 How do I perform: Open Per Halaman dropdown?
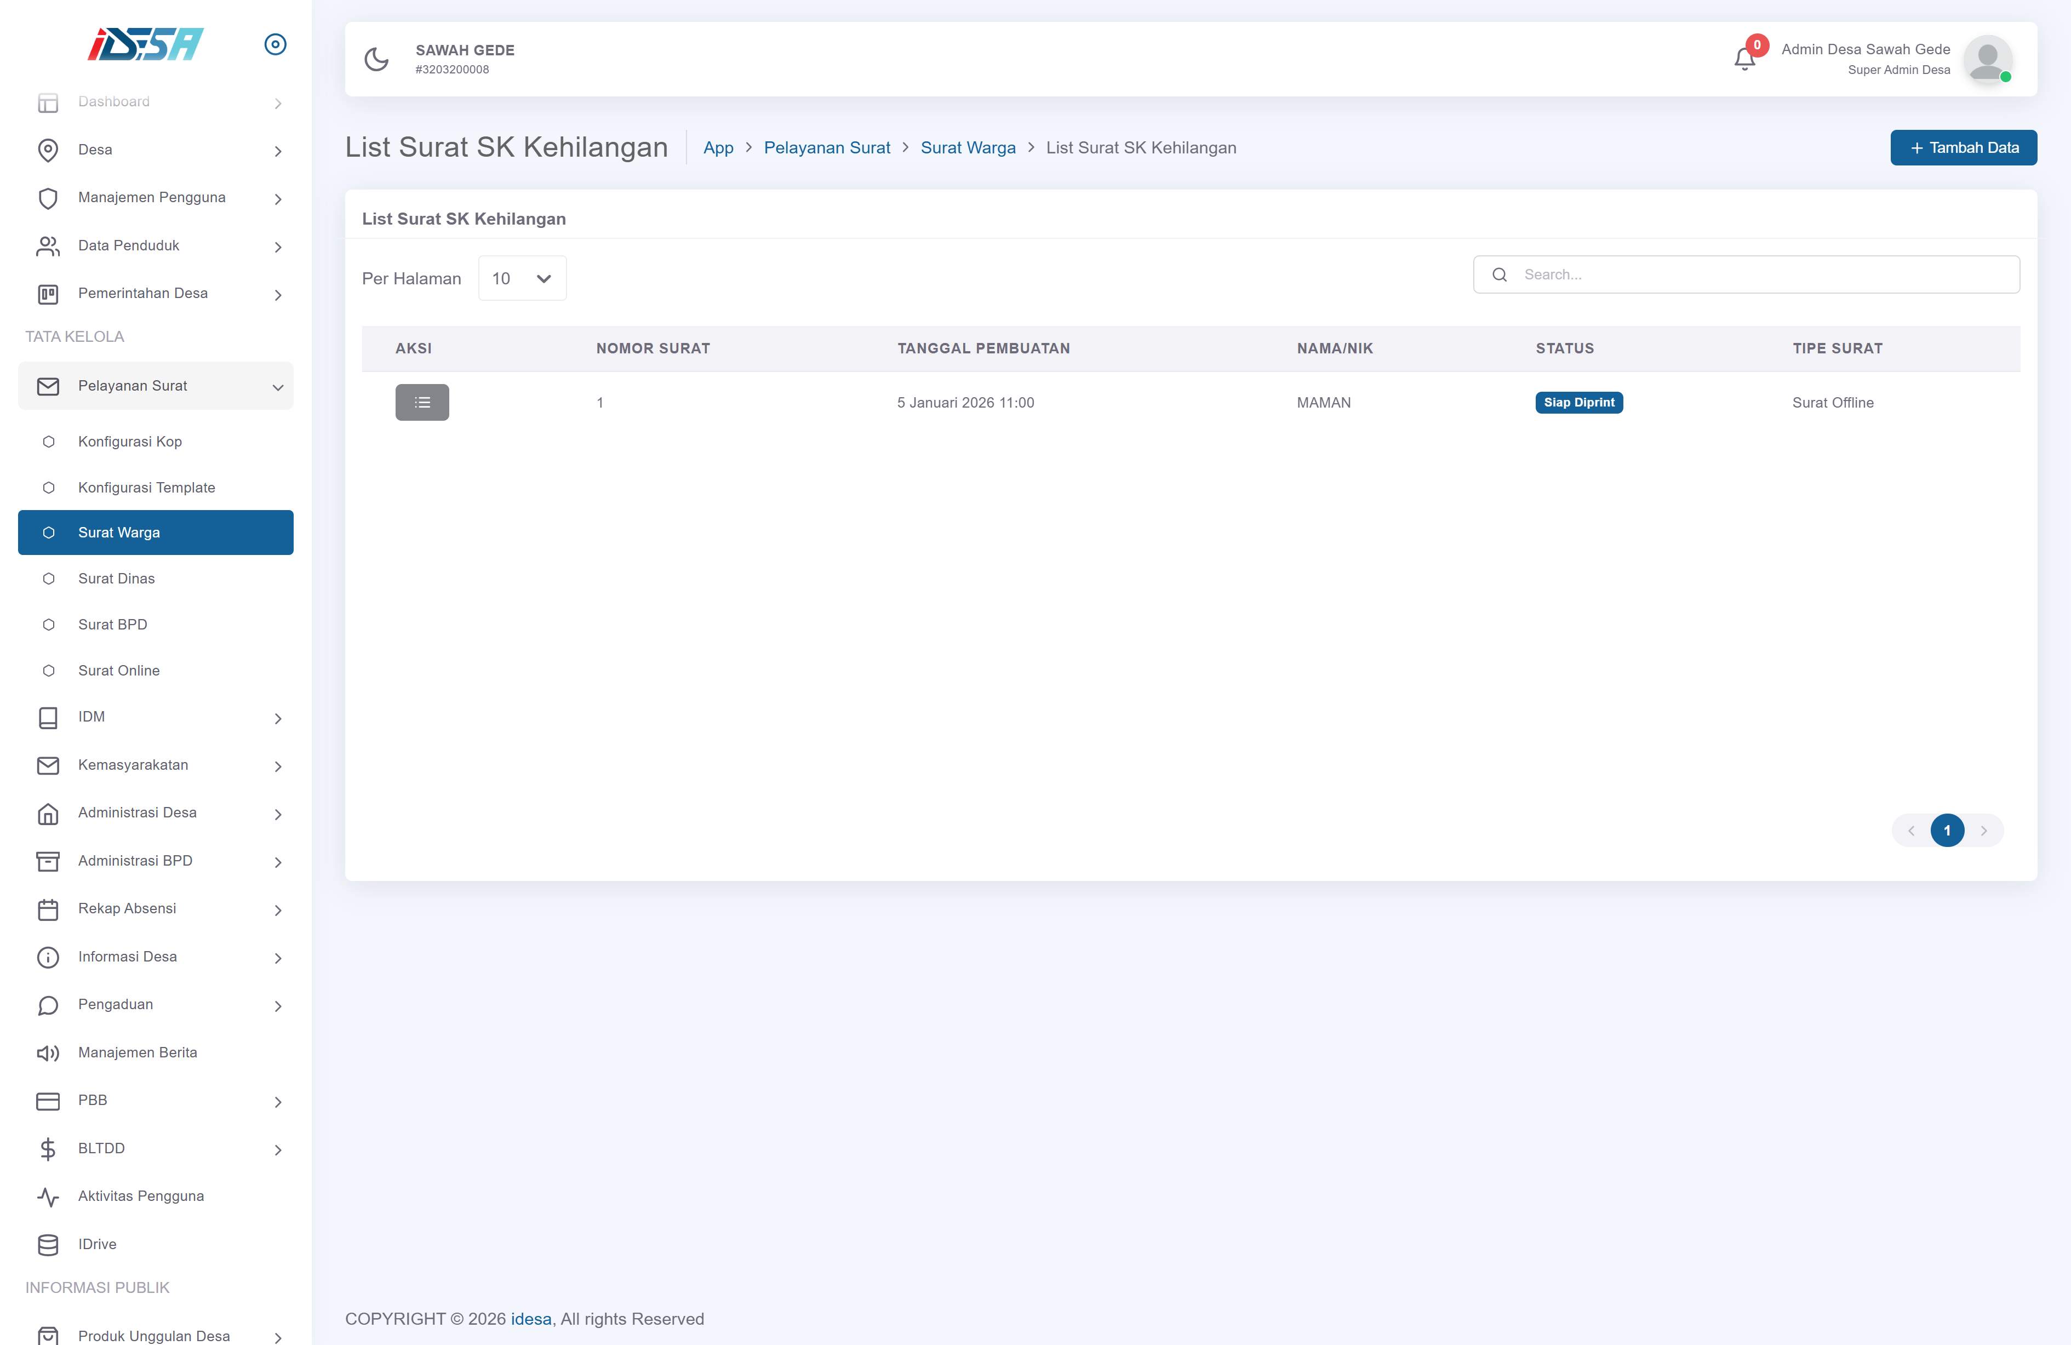tap(522, 278)
